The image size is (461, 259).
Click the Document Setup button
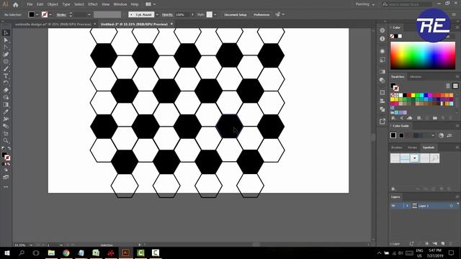[x=236, y=14]
